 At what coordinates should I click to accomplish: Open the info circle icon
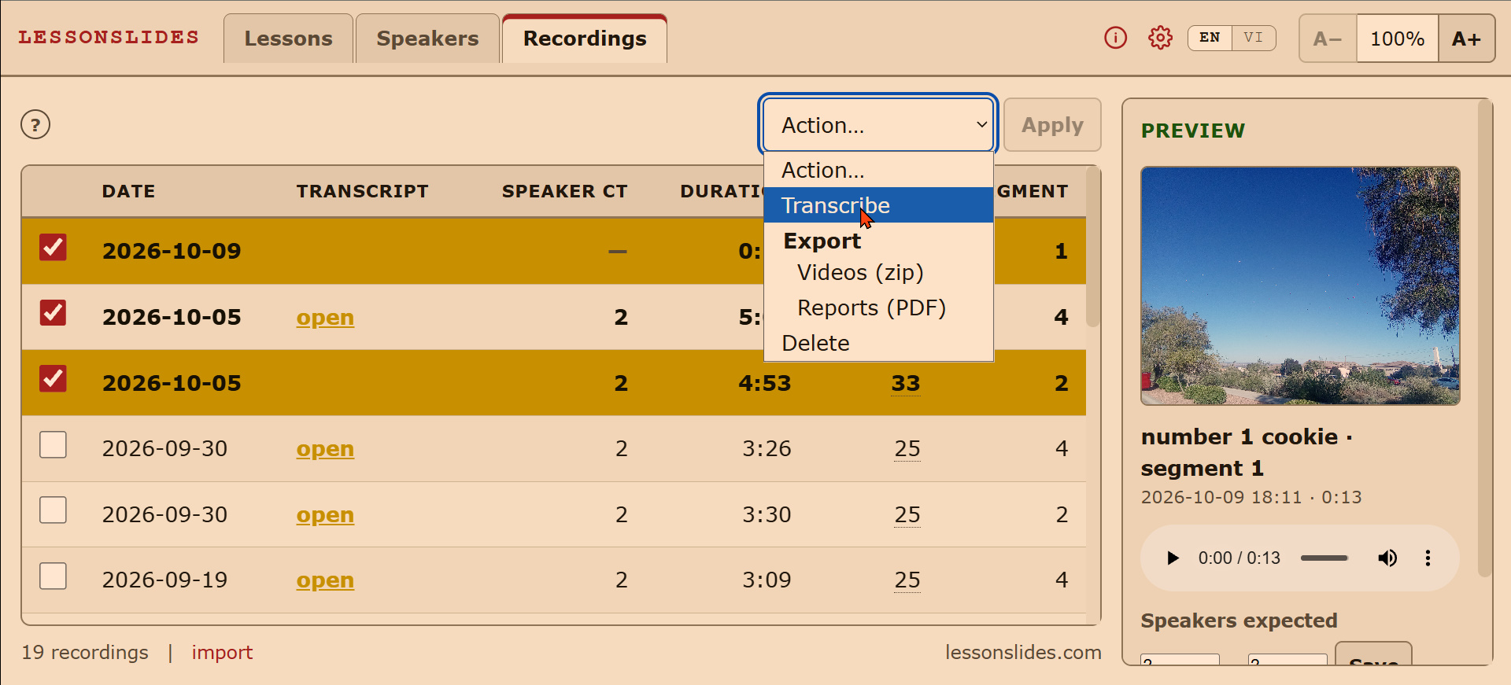(x=1115, y=38)
